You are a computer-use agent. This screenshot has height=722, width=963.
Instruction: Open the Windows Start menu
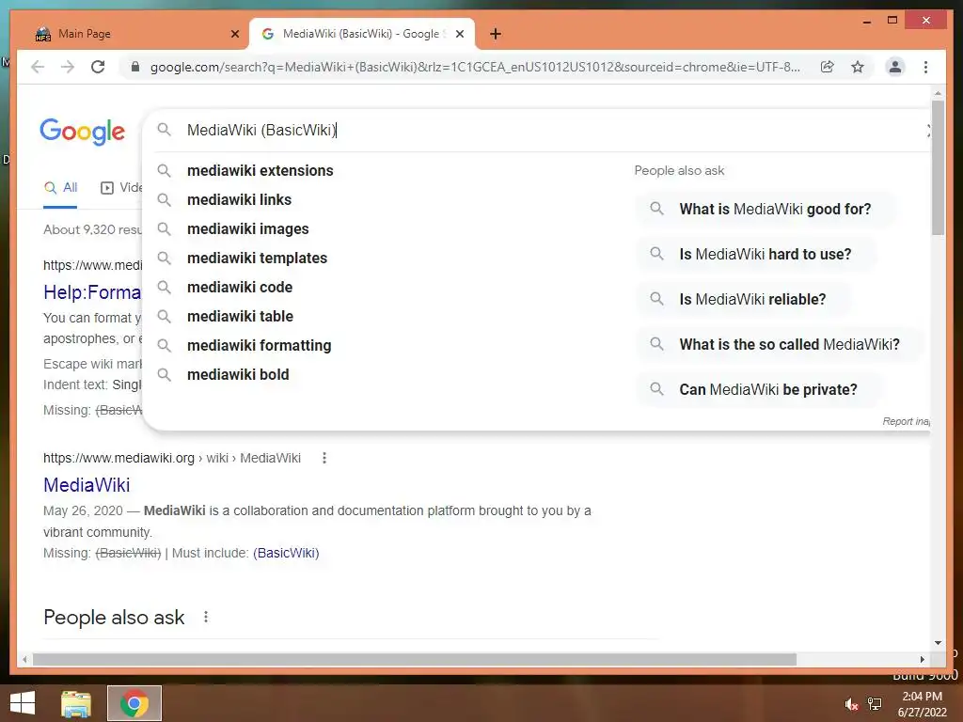(x=23, y=703)
